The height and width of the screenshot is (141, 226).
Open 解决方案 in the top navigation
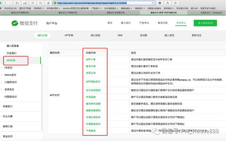point(162,23)
